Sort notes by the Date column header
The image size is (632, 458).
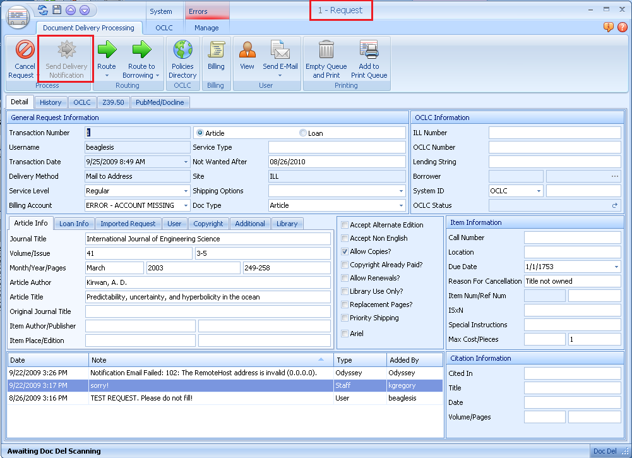[47, 360]
